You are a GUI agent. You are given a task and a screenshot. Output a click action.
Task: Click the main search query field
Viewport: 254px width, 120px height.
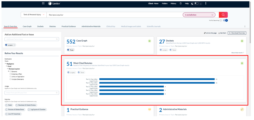(x=114, y=15)
